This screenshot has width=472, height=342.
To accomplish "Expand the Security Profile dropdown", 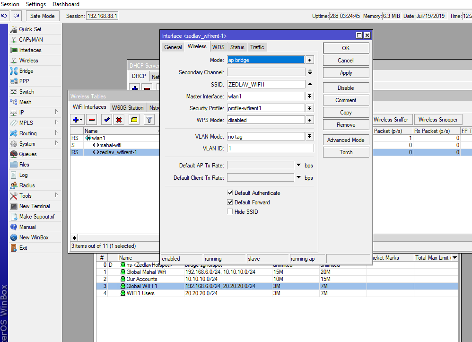I will (x=310, y=108).
